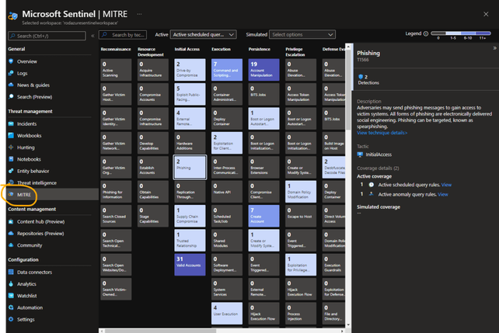Close the Microsoft Sentinel MITRE blade
Viewport: 499px width, 333px height.
[x=486, y=14]
